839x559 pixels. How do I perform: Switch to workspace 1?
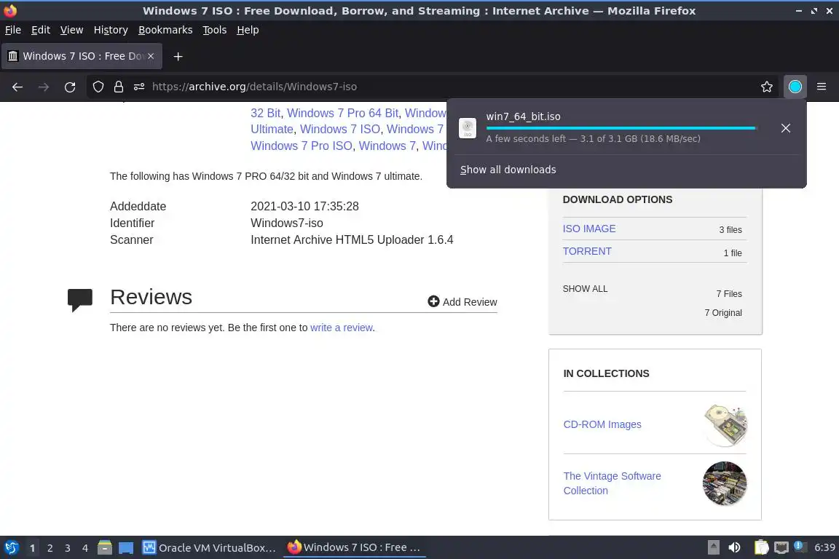[33, 548]
